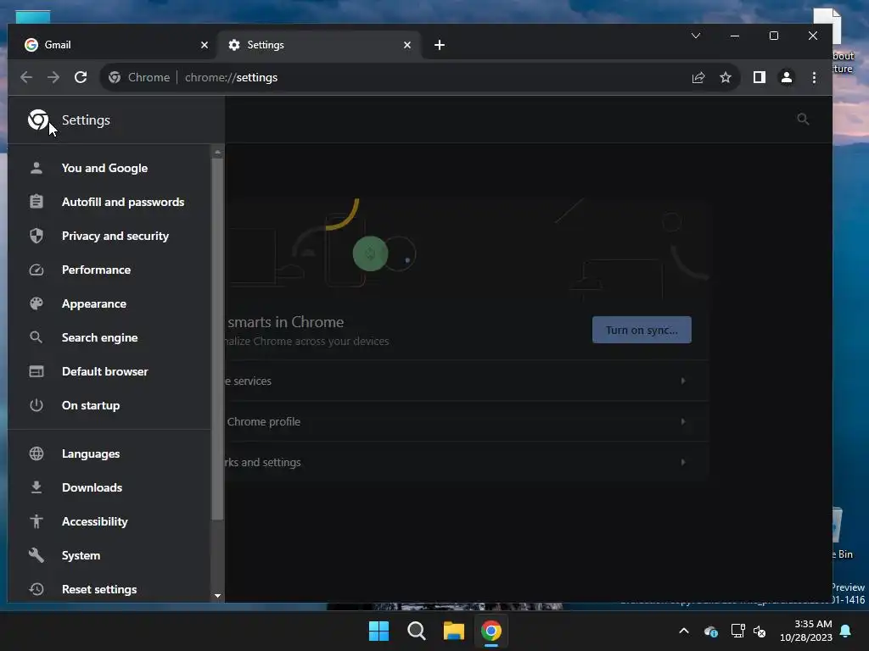869x651 pixels.
Task: Click the speedometer icon for Performance
Action: point(36,270)
